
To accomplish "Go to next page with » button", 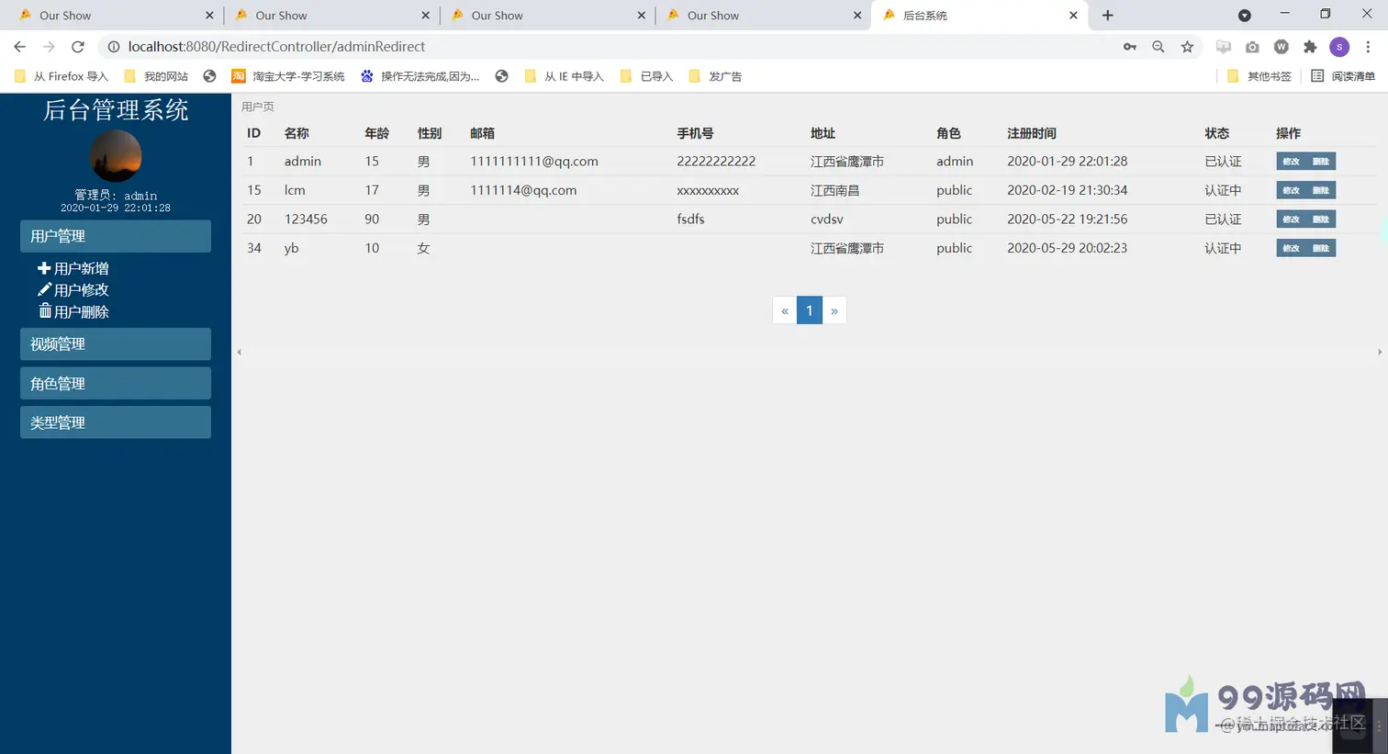I will (x=834, y=310).
